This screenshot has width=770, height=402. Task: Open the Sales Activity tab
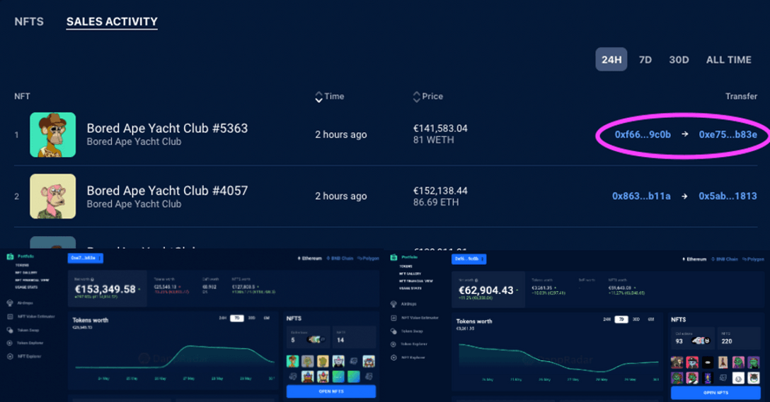(x=112, y=22)
